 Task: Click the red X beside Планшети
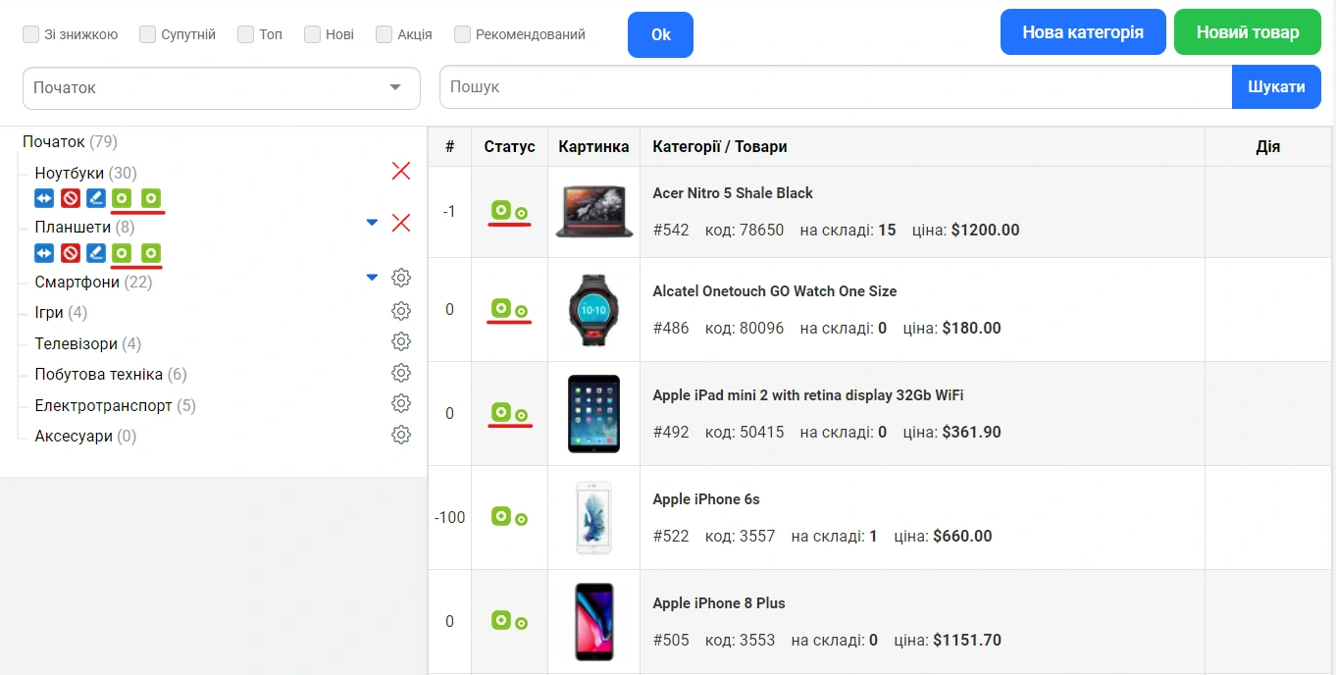coord(401,223)
